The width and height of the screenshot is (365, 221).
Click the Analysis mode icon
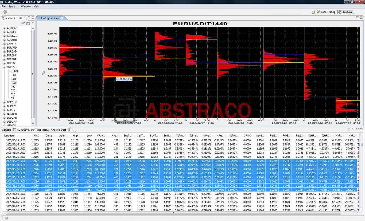(340, 12)
